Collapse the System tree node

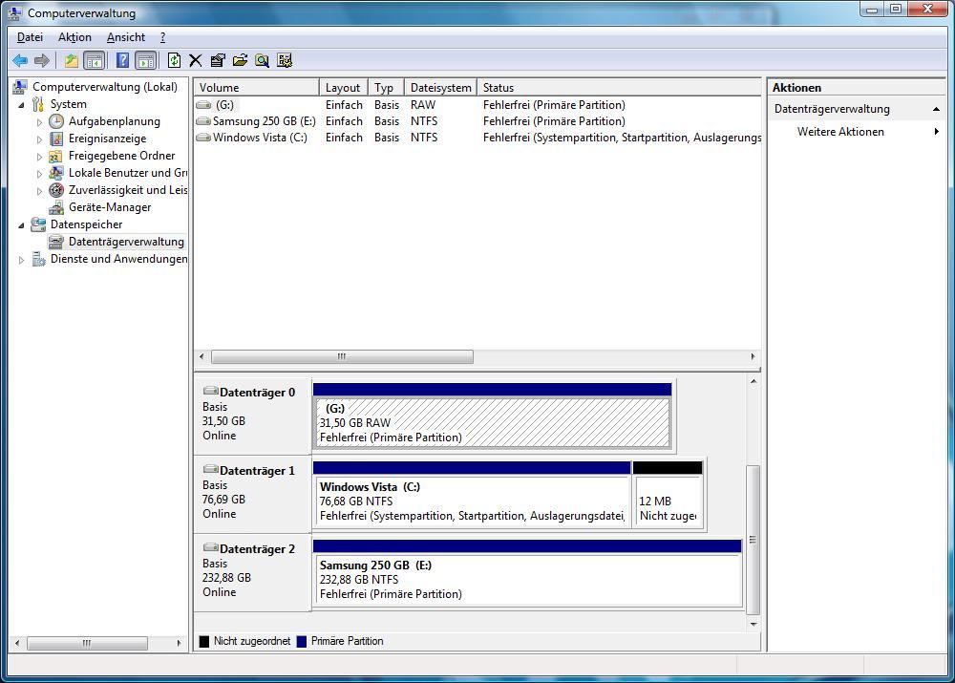point(21,105)
